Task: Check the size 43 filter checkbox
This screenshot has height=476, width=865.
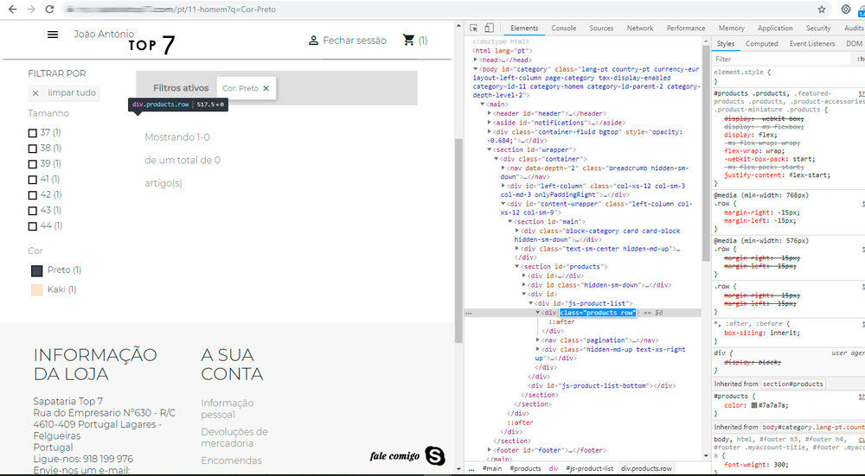Action: [x=33, y=211]
